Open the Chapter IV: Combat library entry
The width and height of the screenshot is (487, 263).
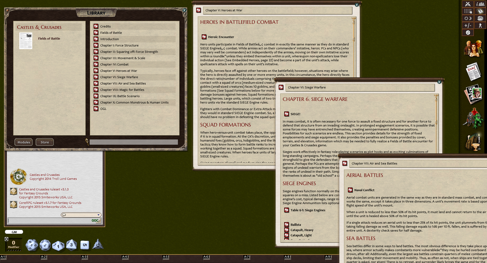click(x=114, y=64)
